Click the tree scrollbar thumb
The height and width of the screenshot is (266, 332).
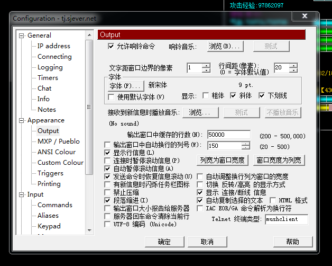tap(89, 107)
